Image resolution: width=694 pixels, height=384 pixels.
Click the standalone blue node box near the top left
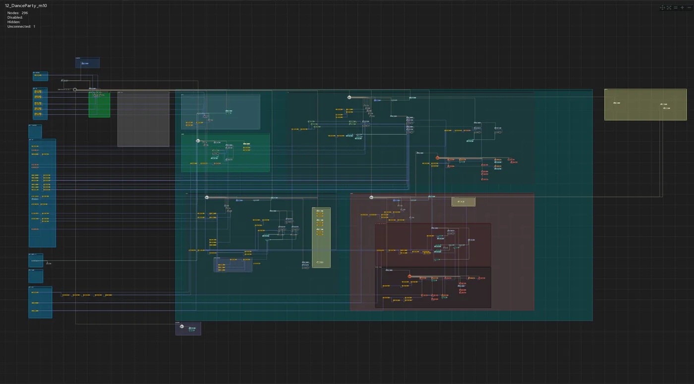coord(88,63)
